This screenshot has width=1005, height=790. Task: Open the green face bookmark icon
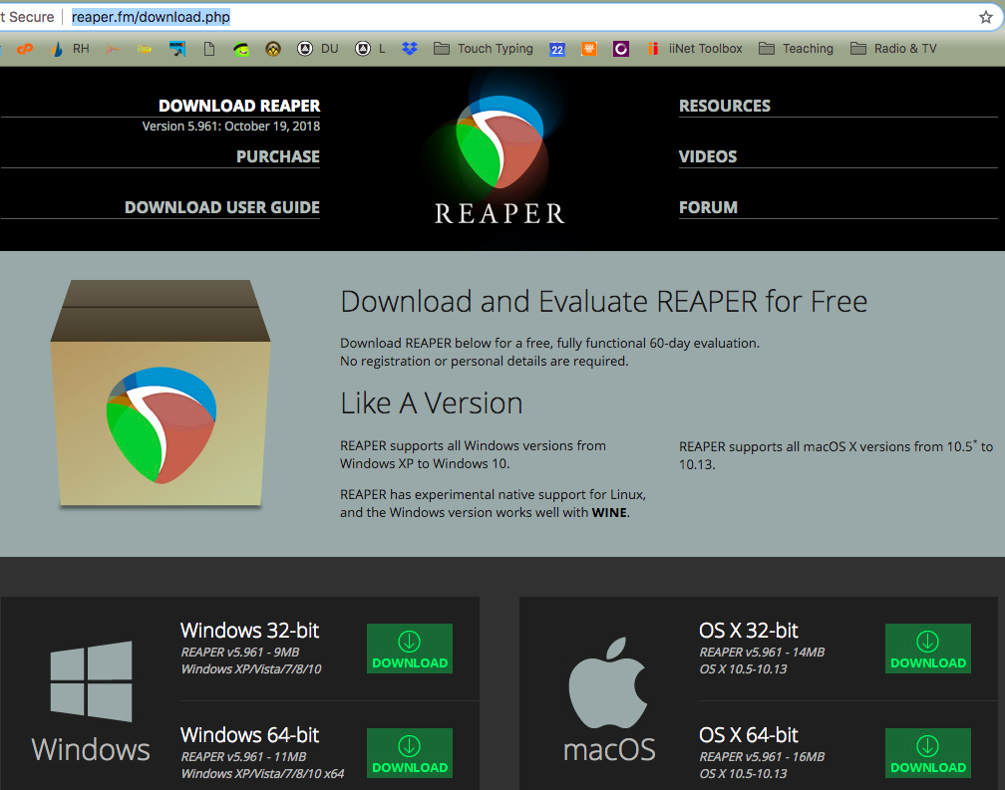[241, 49]
